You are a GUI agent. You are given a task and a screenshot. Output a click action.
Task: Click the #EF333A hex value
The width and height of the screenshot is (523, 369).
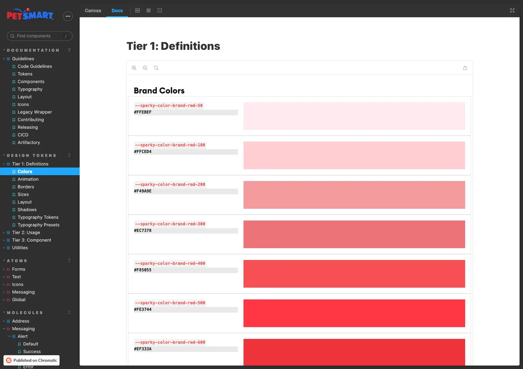click(143, 349)
